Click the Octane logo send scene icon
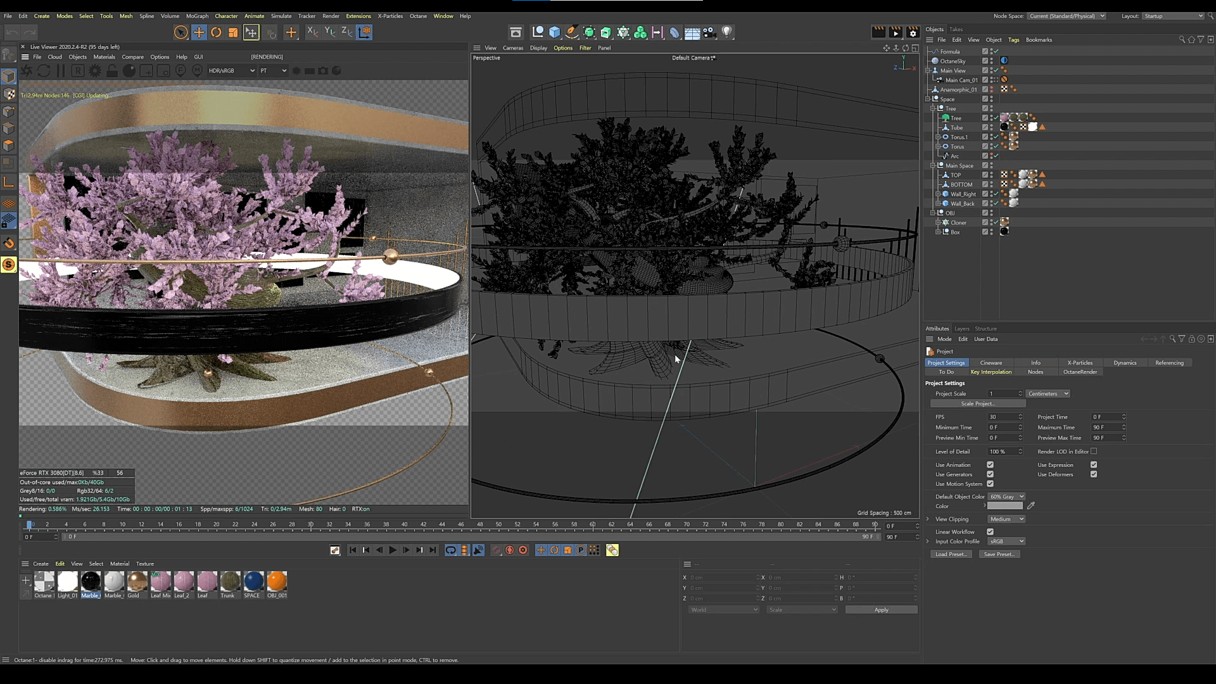This screenshot has height=684, width=1216. tap(27, 71)
